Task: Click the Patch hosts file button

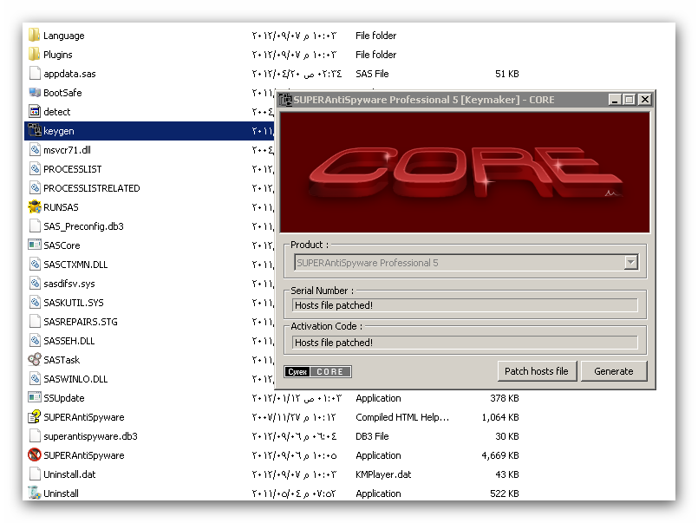Action: [537, 371]
